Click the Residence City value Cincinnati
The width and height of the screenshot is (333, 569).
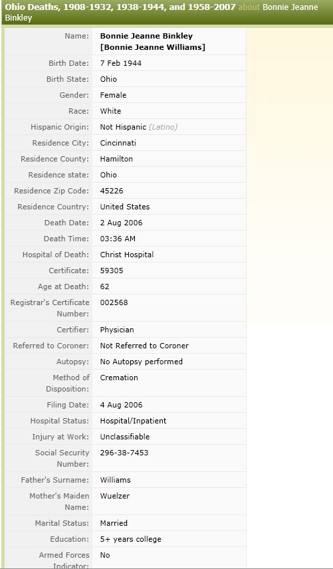118,143
